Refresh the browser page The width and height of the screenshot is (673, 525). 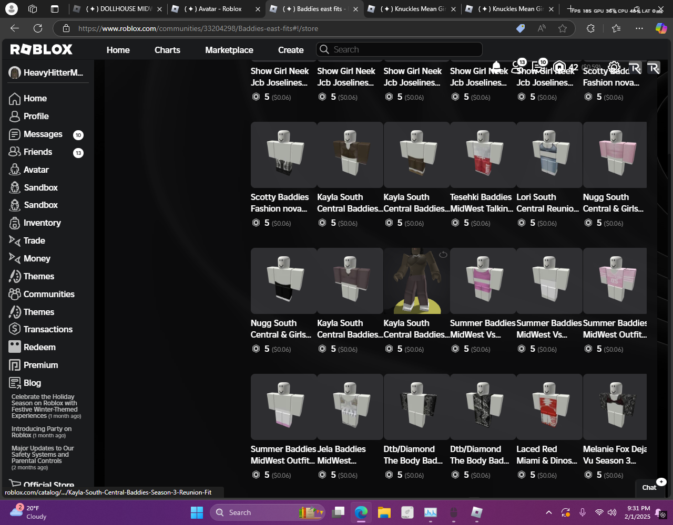point(38,28)
